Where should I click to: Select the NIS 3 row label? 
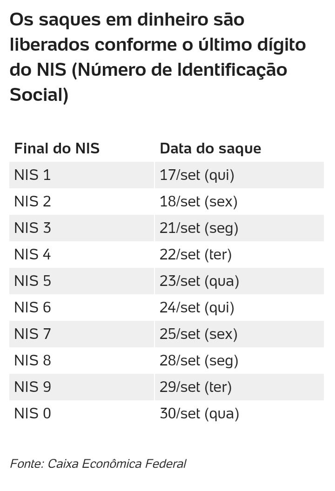click(32, 228)
